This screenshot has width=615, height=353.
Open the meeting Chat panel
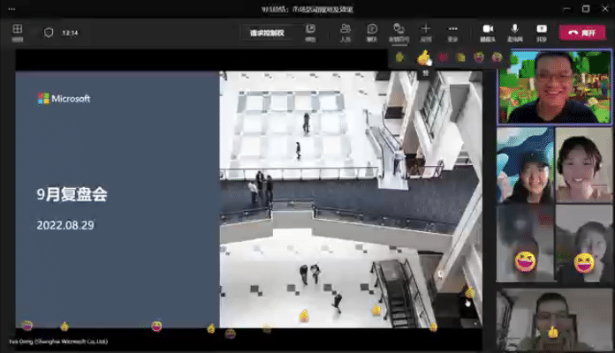(x=372, y=32)
